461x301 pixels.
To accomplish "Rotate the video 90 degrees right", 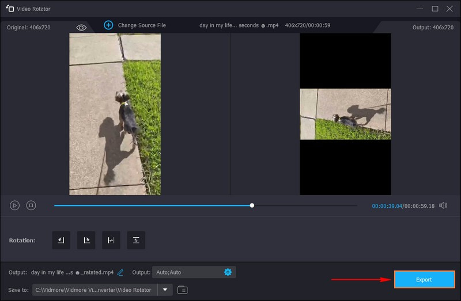I will 86,240.
